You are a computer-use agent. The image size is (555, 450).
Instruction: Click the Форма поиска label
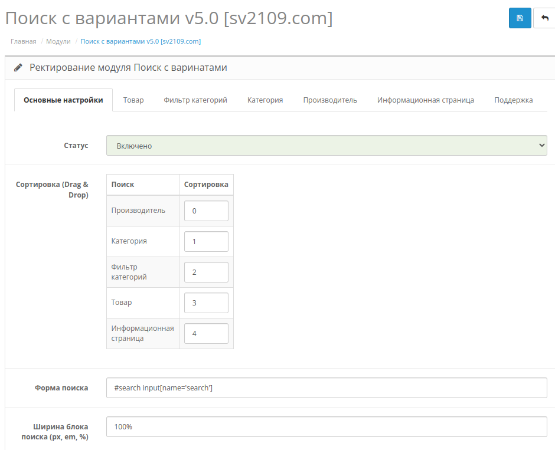pos(61,388)
